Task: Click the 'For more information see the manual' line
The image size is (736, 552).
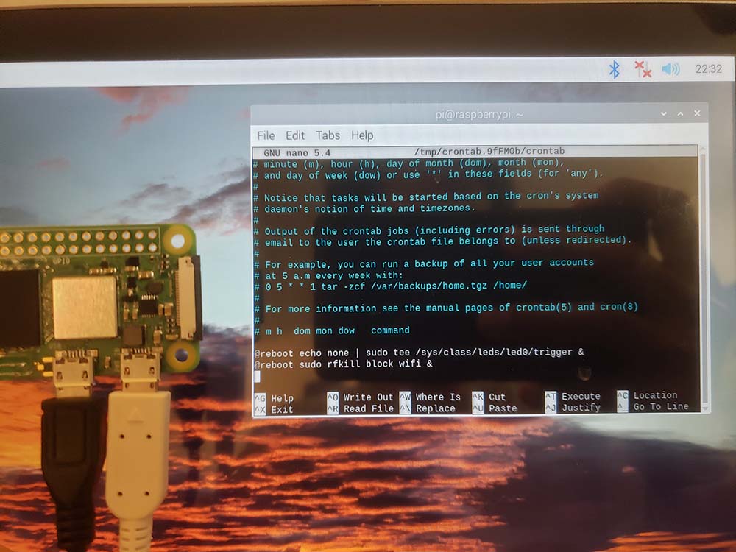Action: [446, 308]
